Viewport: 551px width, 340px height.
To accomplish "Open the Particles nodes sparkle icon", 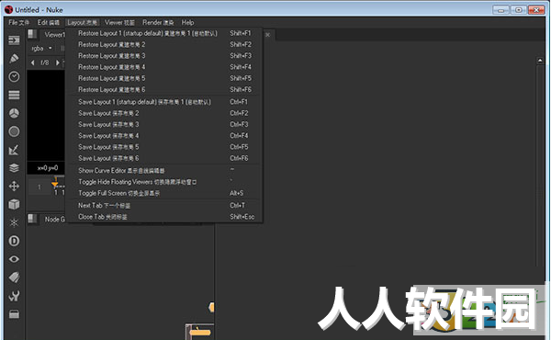I will click(x=14, y=222).
